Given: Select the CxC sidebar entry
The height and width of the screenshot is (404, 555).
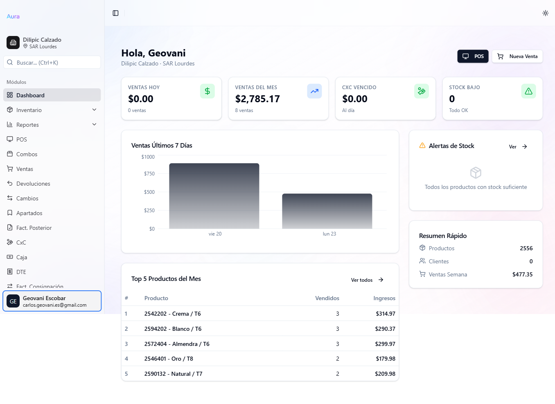Looking at the screenshot, I should 22,242.
